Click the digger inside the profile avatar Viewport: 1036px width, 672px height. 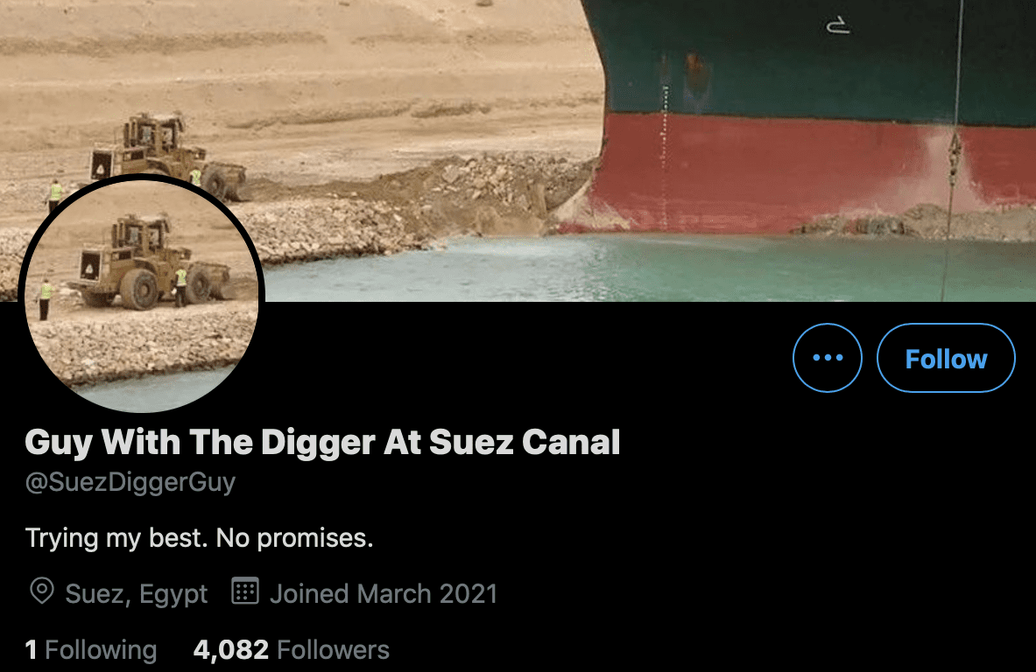pyautogui.click(x=149, y=264)
